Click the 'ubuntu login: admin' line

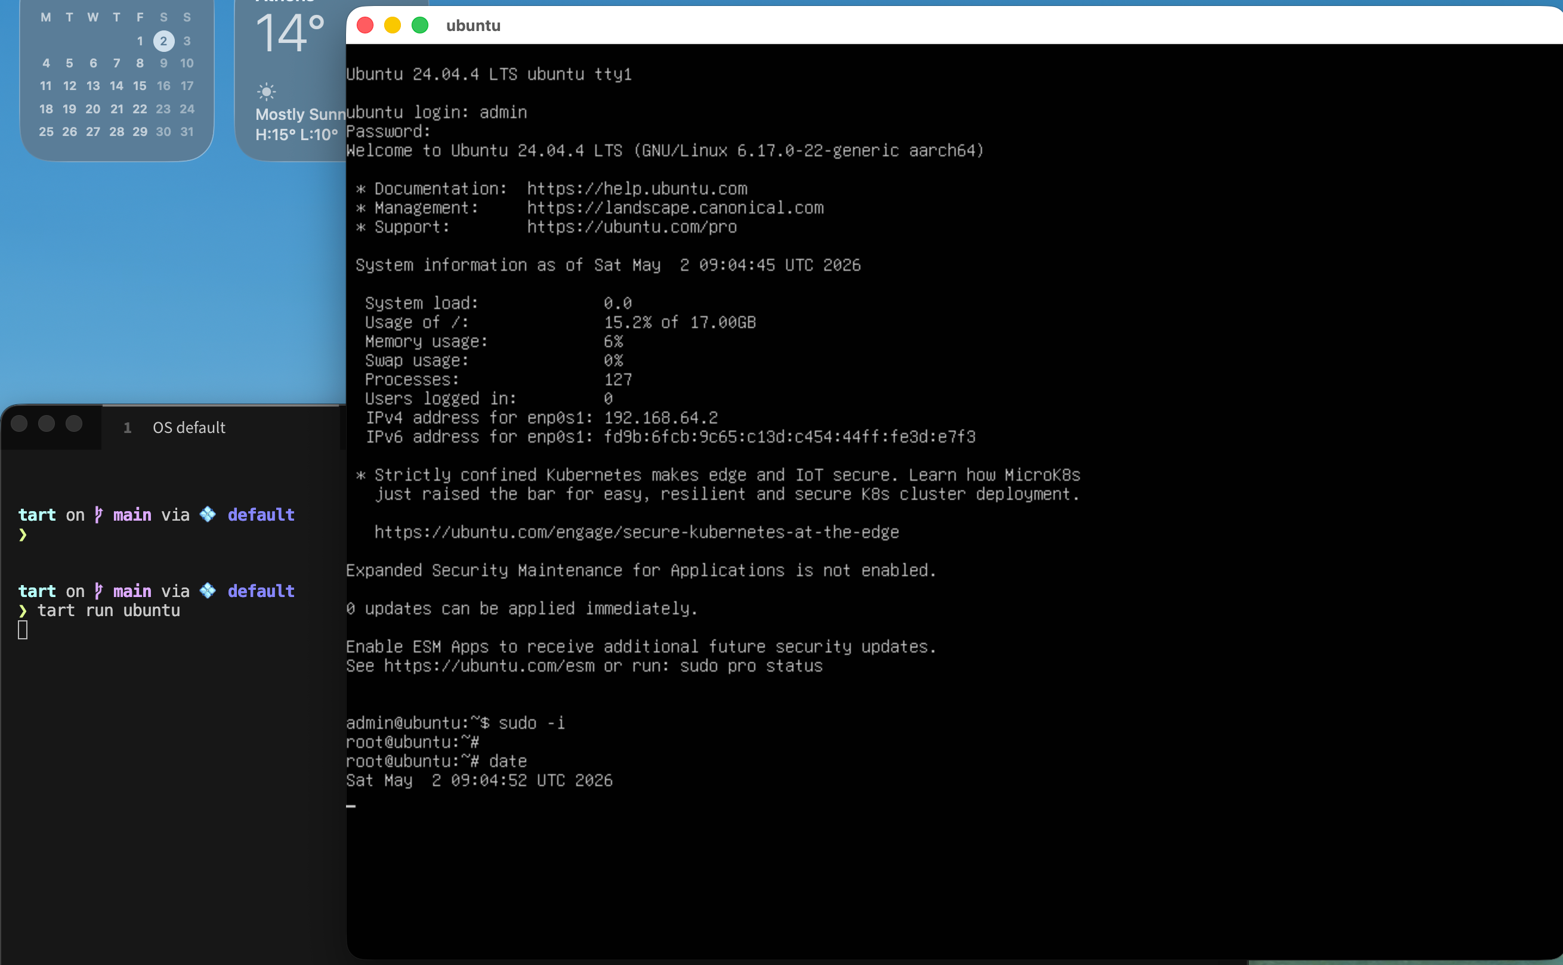(437, 113)
